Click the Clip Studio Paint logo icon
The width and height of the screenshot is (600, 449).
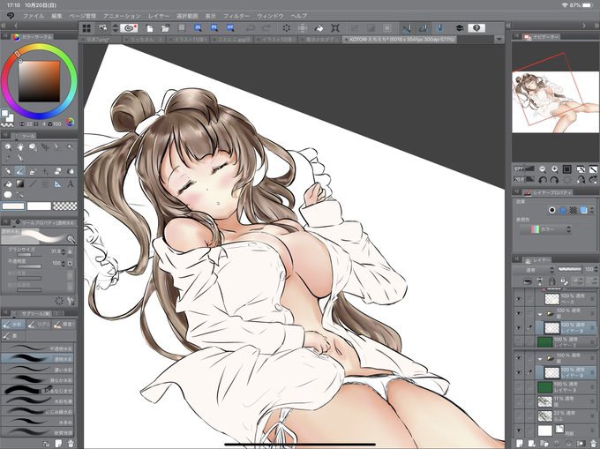(11, 16)
